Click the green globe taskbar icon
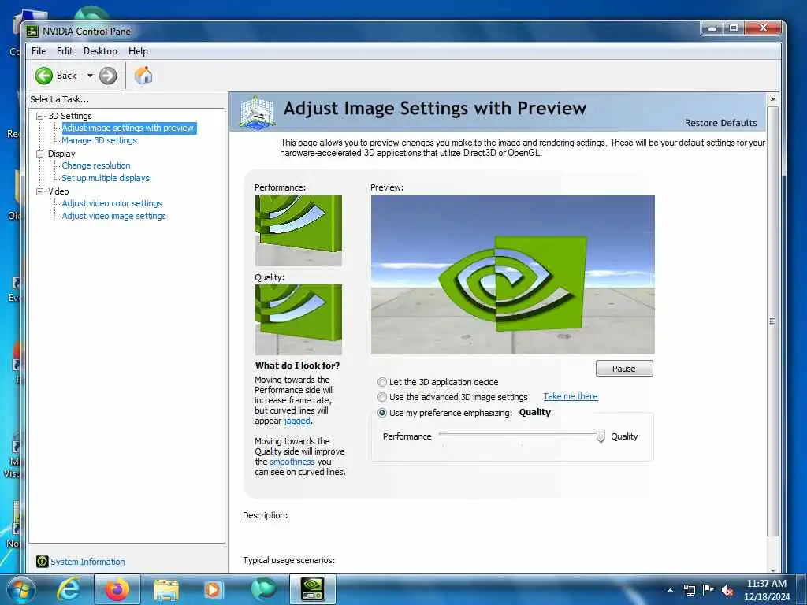The image size is (807, 605). click(x=263, y=589)
